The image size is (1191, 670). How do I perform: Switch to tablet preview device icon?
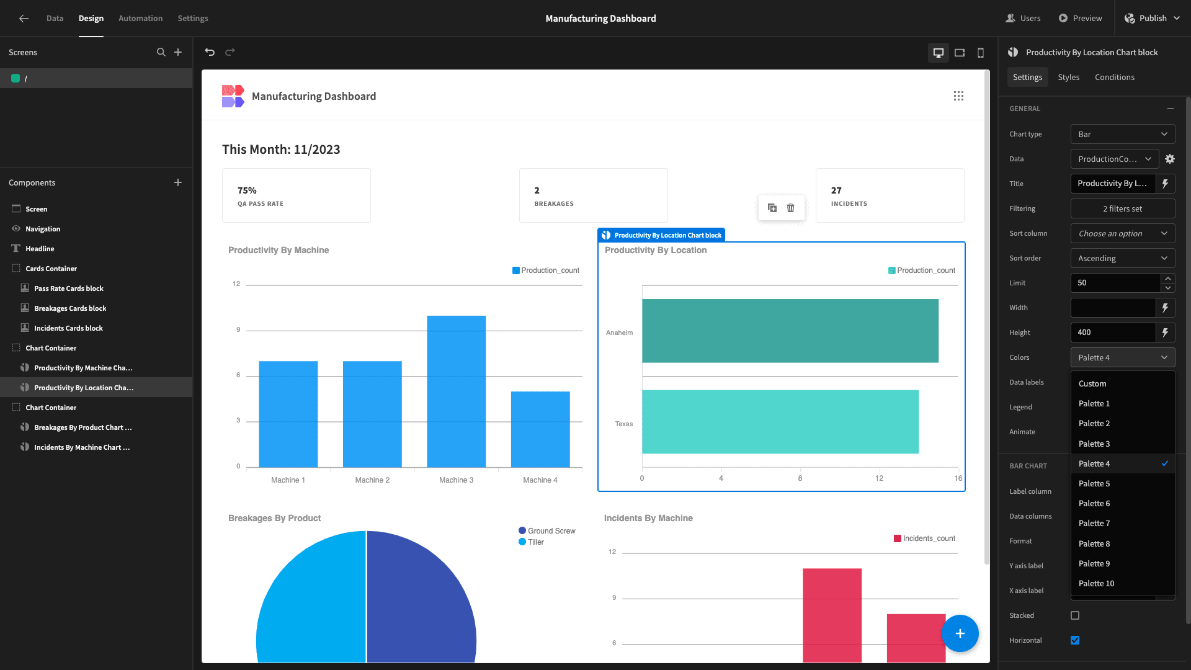tap(960, 53)
